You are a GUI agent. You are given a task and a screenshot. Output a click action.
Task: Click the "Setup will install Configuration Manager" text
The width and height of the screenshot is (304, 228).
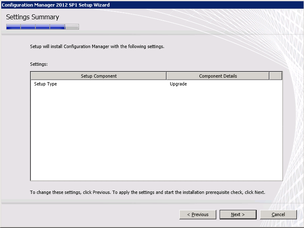pyautogui.click(x=97, y=46)
